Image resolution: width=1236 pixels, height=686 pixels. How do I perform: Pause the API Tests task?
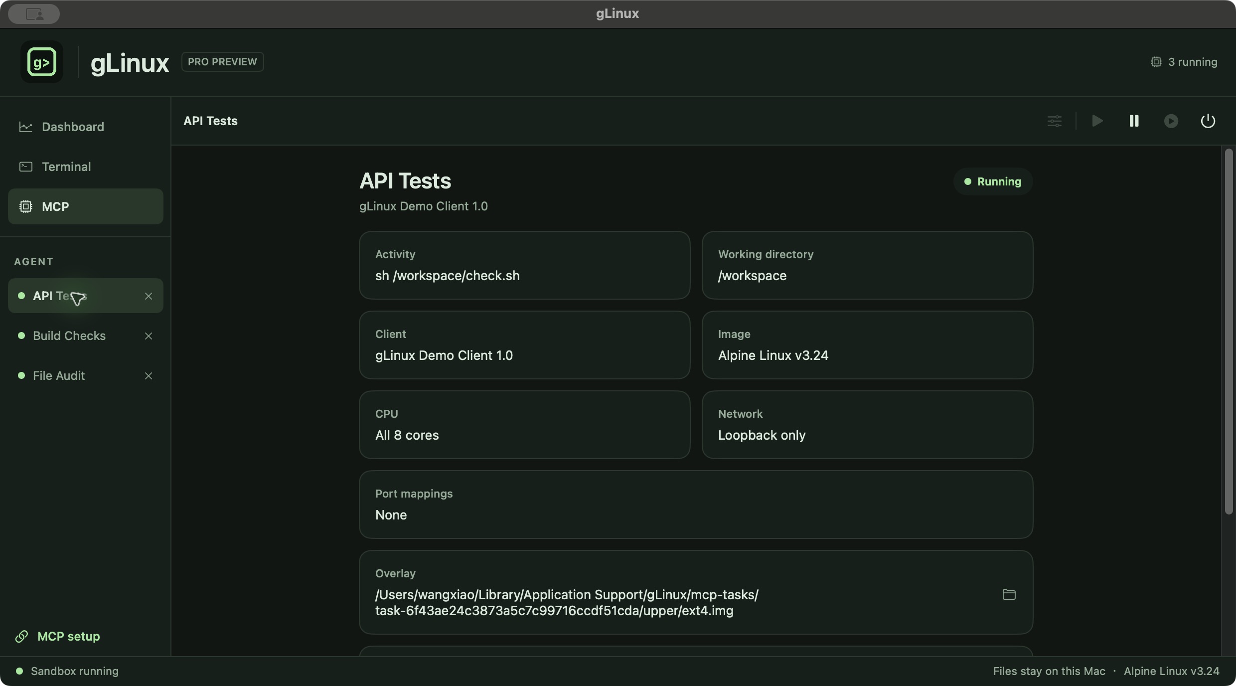coord(1134,121)
